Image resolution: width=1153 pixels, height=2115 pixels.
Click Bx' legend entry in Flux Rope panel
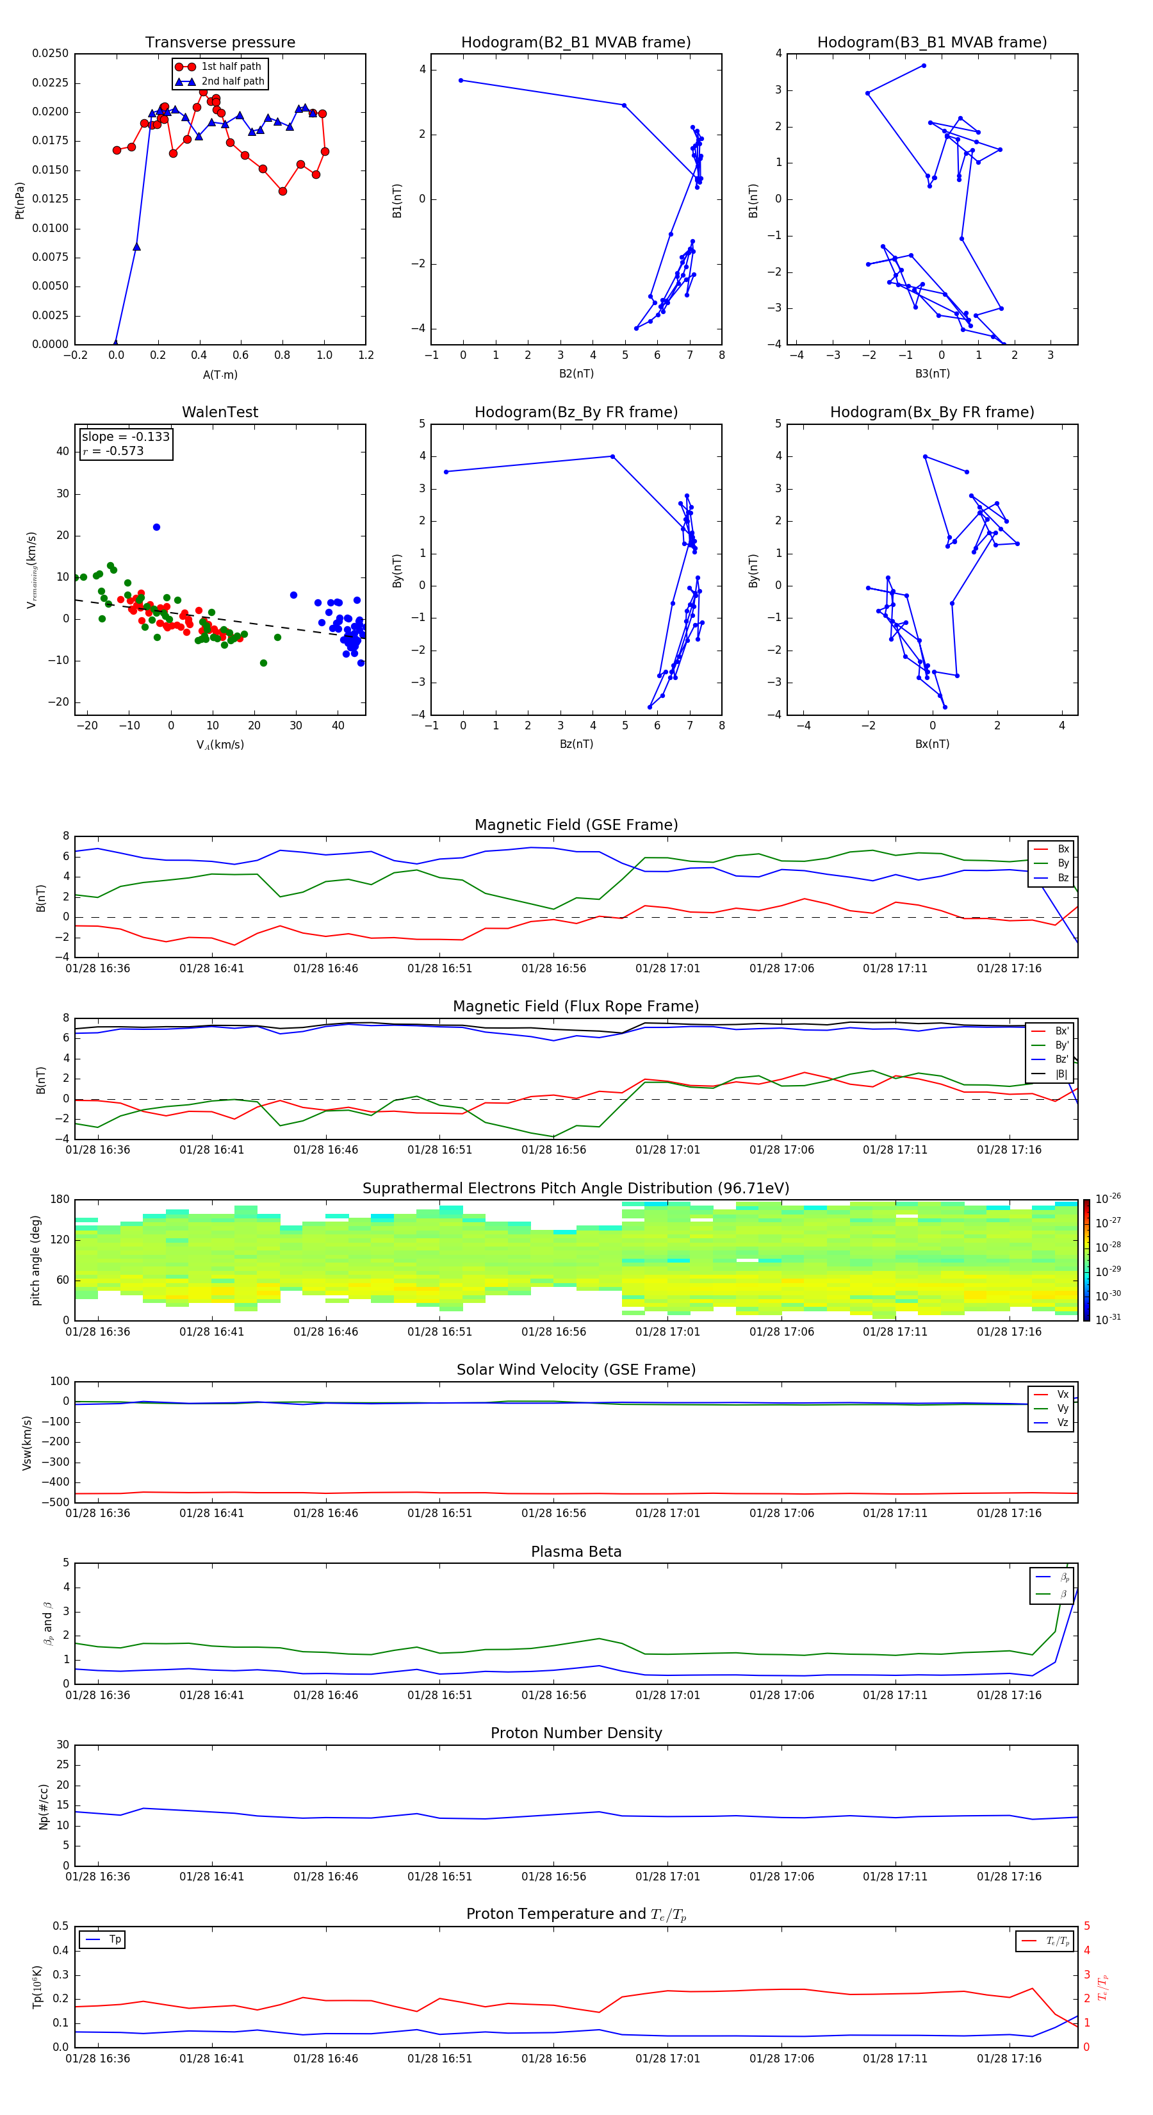click(x=1050, y=1031)
